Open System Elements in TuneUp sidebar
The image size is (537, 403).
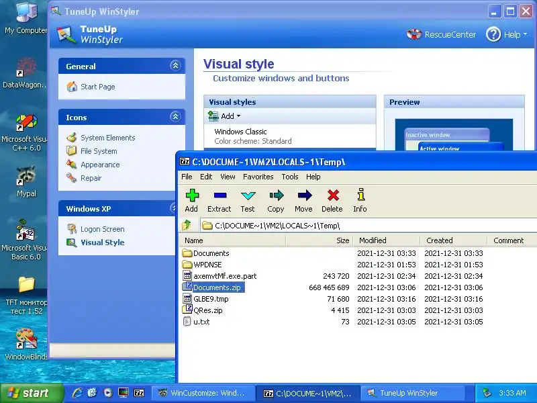pyautogui.click(x=101, y=138)
